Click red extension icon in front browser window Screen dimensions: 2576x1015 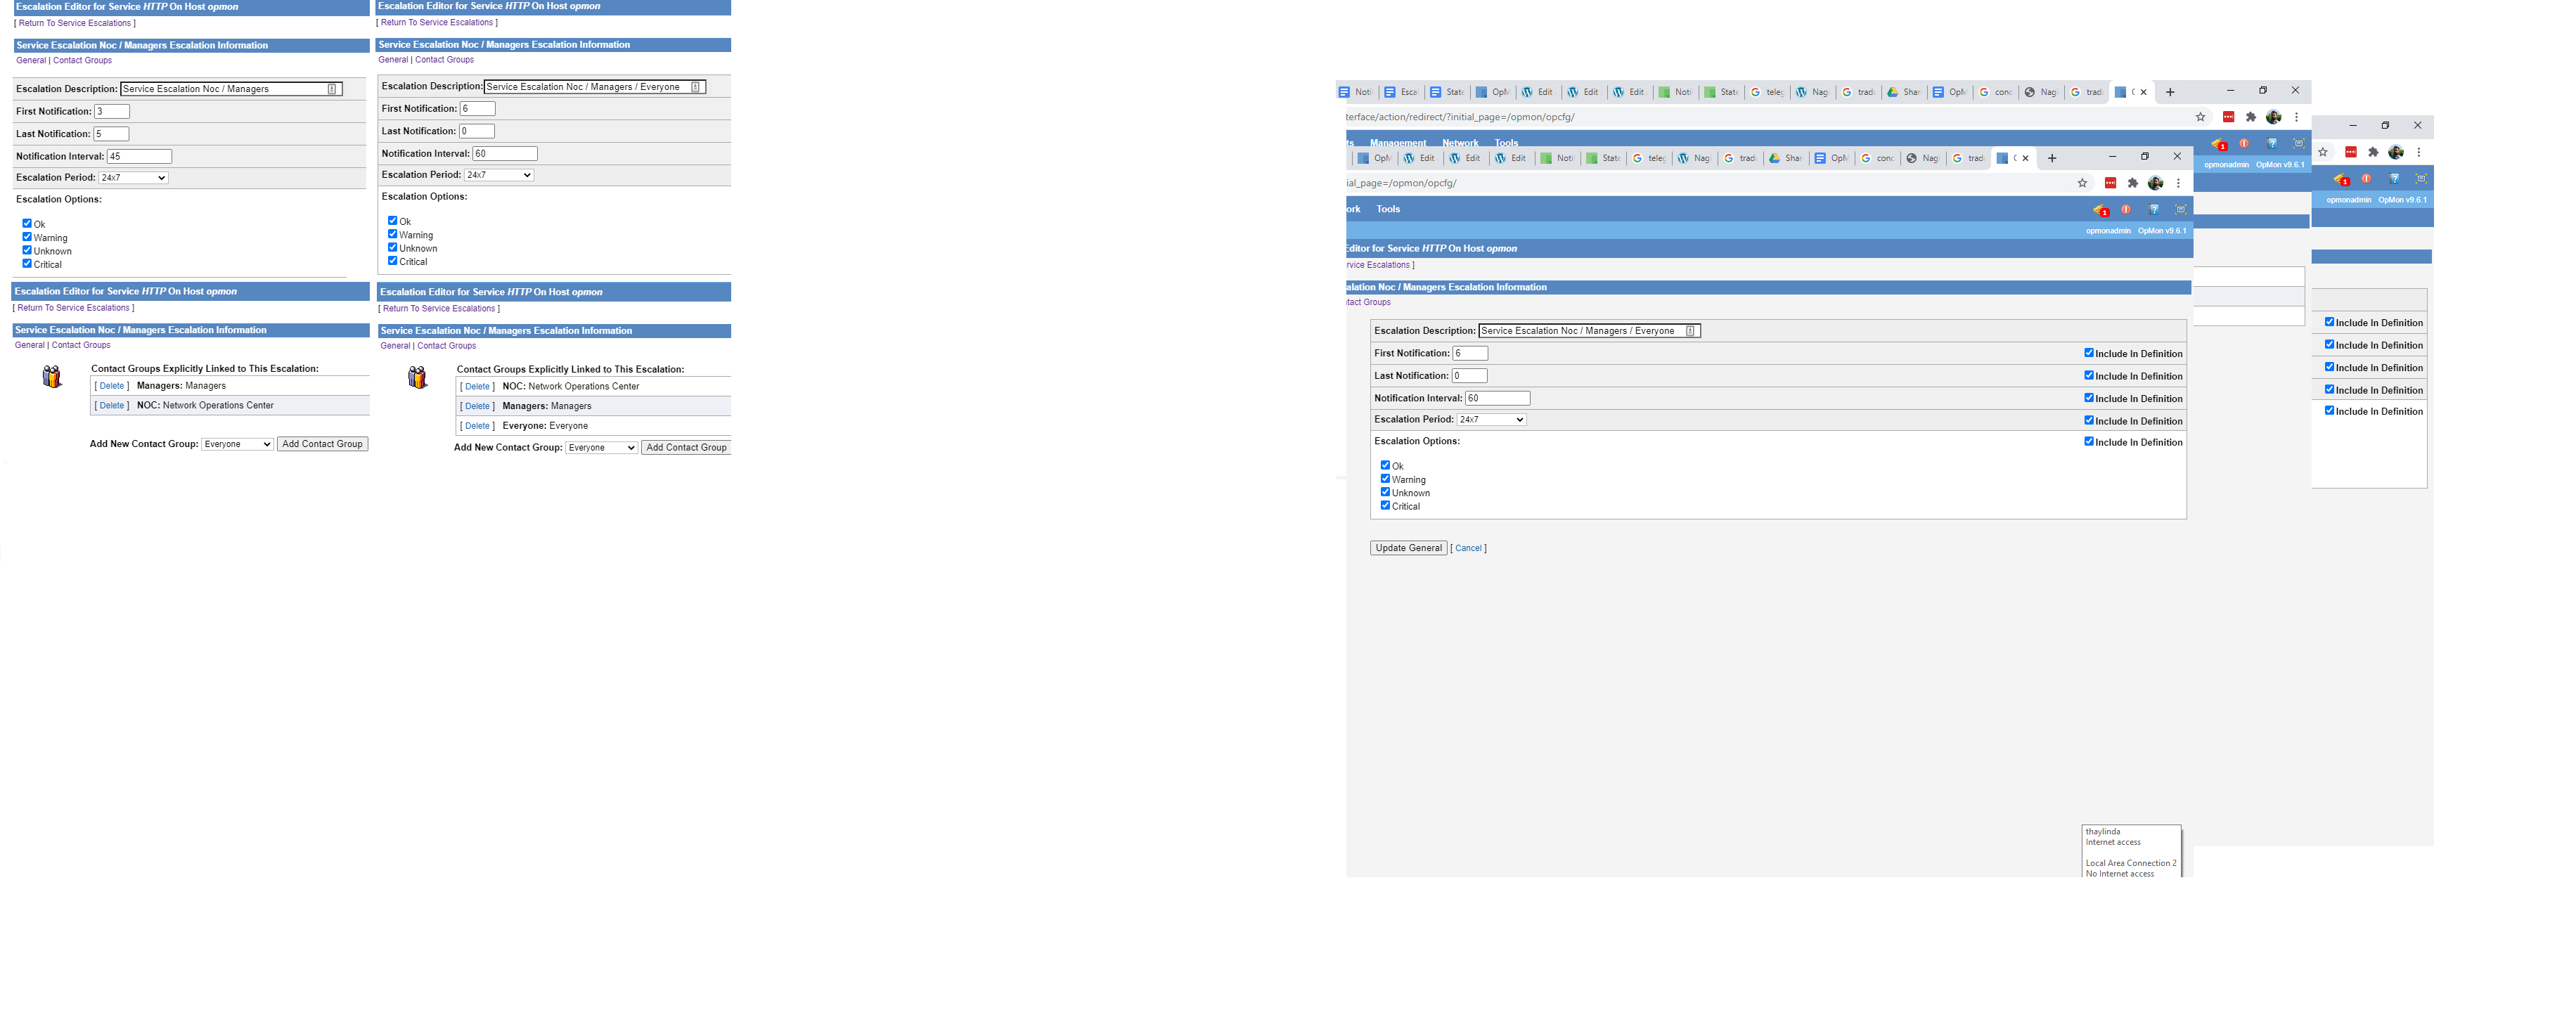2110,183
